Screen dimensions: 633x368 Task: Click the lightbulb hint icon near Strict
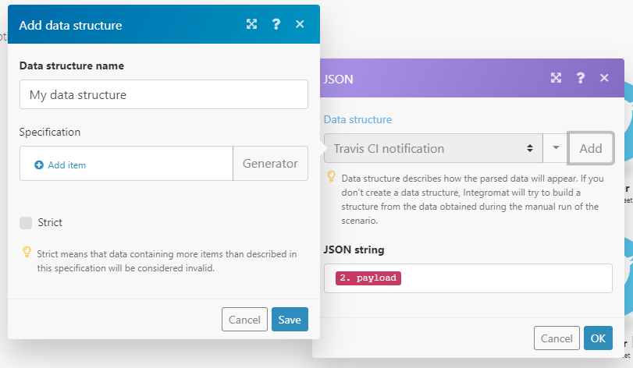pyautogui.click(x=27, y=253)
